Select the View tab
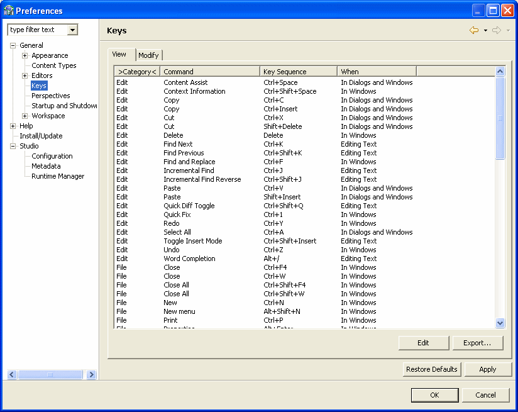This screenshot has height=412, width=518. pyautogui.click(x=120, y=54)
